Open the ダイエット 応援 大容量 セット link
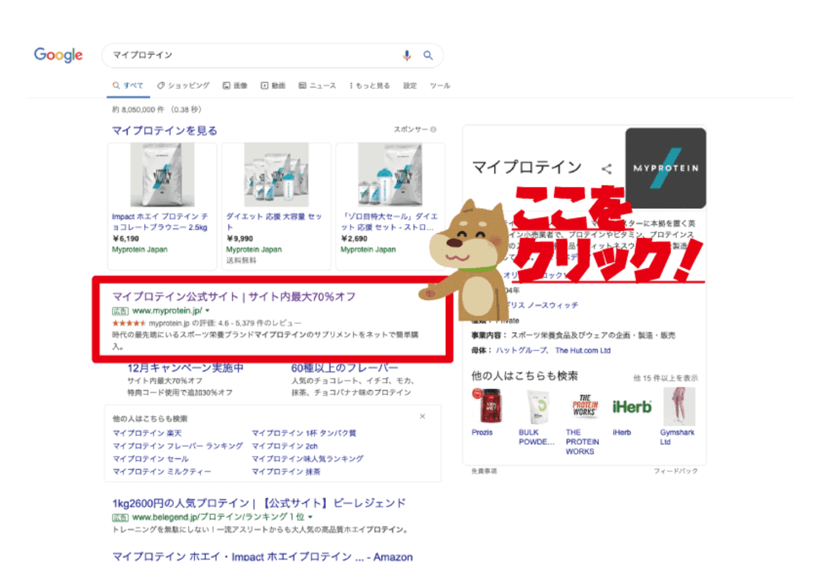 coord(273,222)
